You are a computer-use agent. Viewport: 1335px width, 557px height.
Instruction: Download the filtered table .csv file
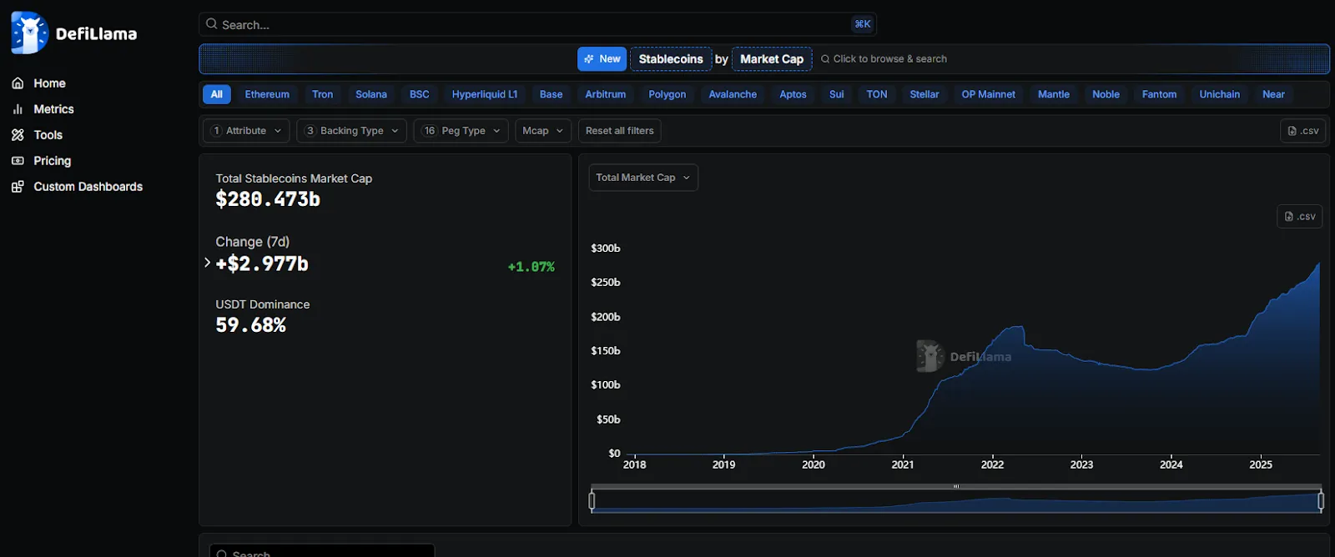point(1302,131)
